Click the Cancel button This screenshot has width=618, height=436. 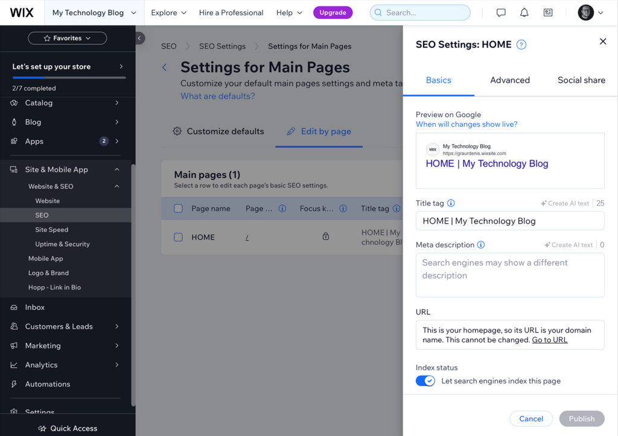point(531,419)
